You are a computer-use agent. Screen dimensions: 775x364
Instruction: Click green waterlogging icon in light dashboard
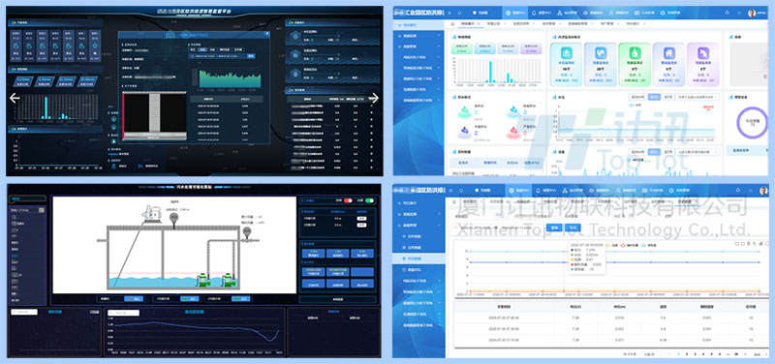464,112
